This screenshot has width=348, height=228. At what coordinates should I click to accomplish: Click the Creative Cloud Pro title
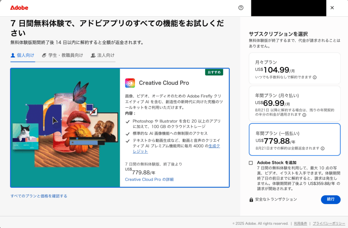tap(164, 83)
